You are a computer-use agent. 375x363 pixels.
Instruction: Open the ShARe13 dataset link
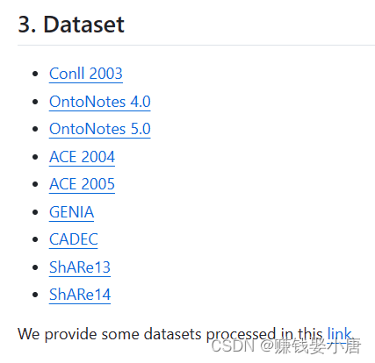[80, 267]
